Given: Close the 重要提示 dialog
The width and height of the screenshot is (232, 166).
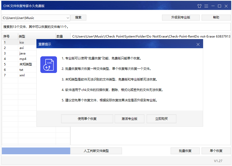Looking at the screenshot, I should pos(198,44).
